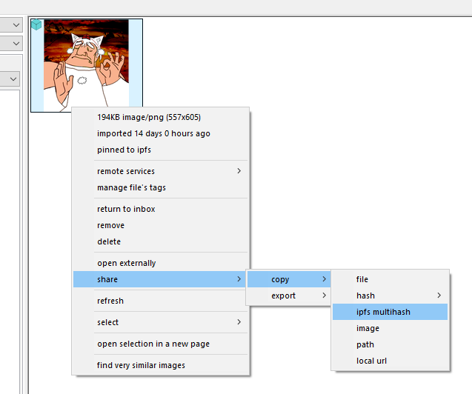Open the 'select' submenu
This screenshot has height=394, width=472.
coord(161,322)
